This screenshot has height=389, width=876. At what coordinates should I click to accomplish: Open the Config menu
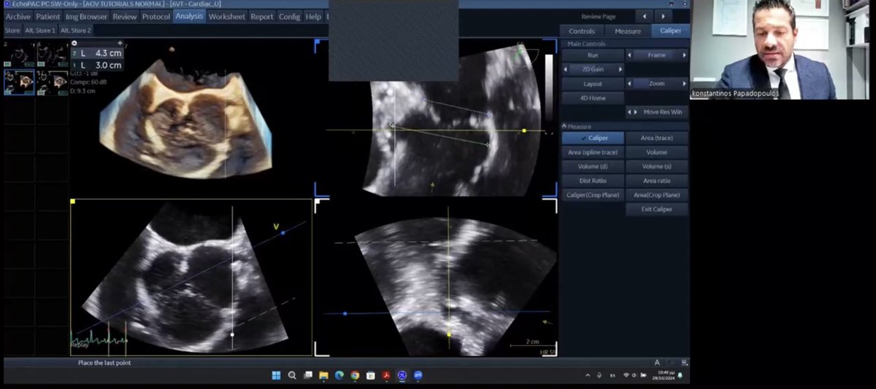tap(289, 16)
